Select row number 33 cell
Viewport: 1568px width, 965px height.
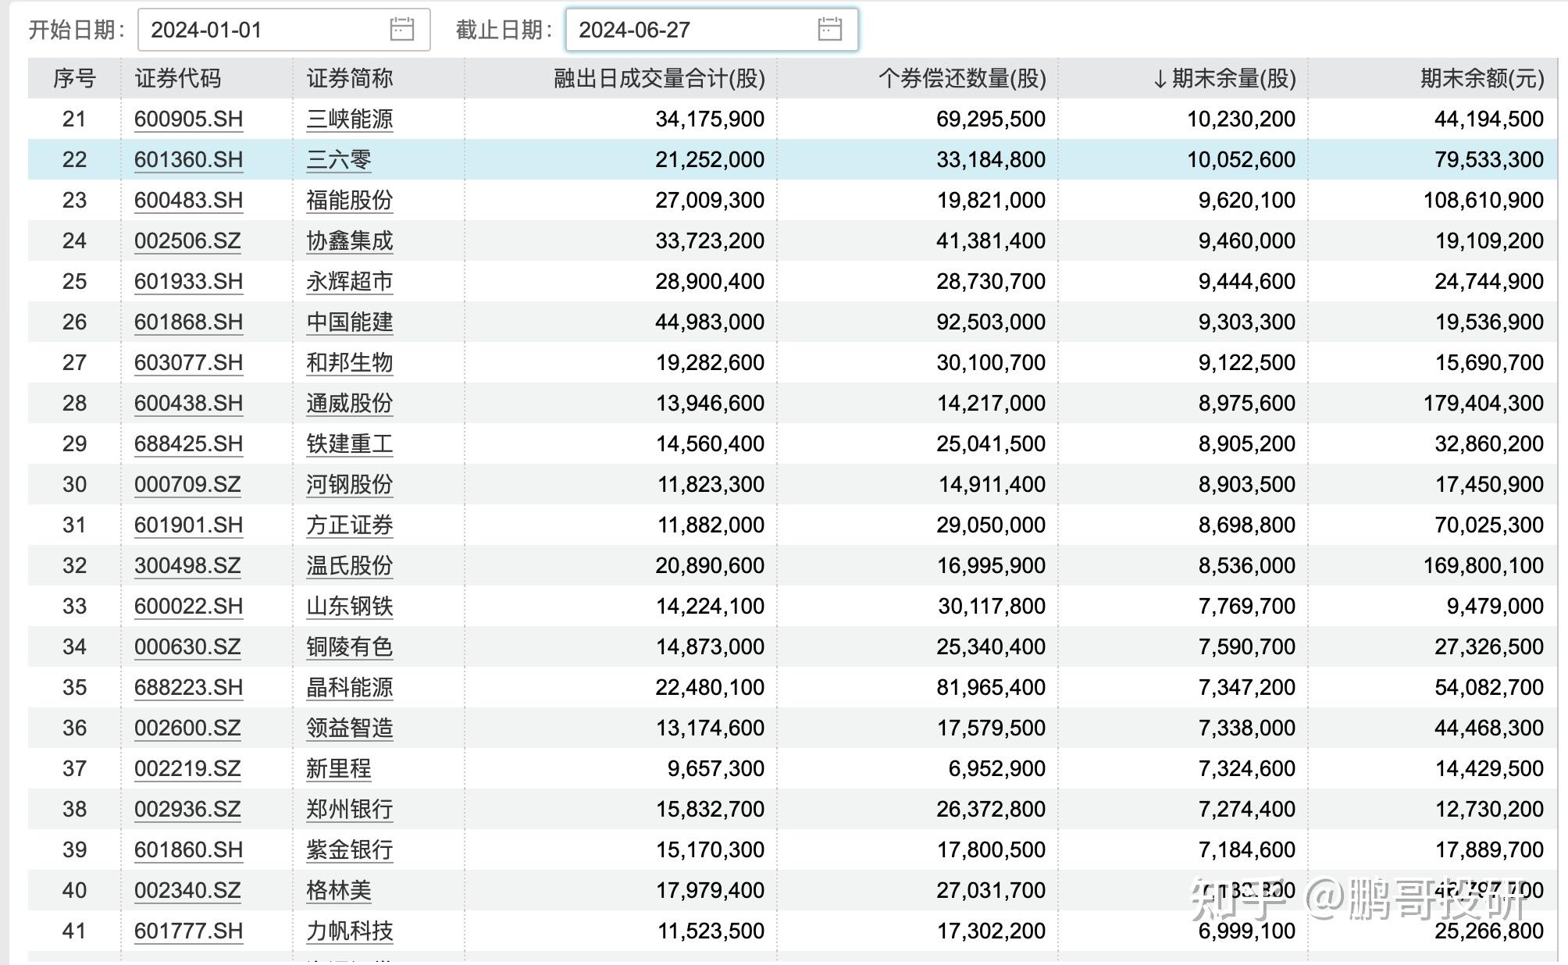click(74, 606)
